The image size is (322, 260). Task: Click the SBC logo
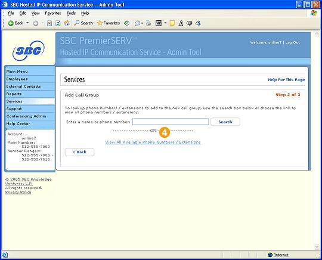click(x=29, y=51)
